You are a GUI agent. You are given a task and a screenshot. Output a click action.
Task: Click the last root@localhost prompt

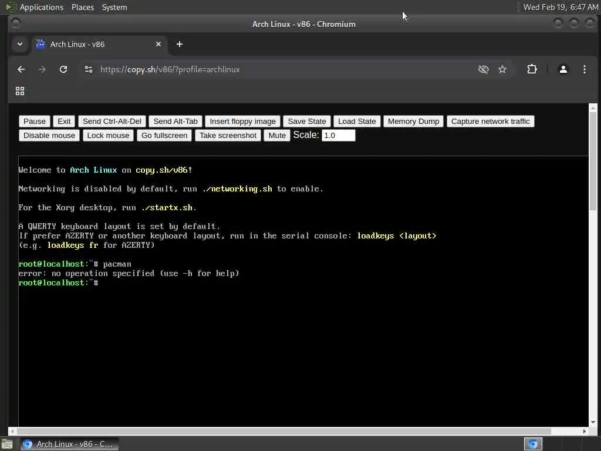click(58, 282)
